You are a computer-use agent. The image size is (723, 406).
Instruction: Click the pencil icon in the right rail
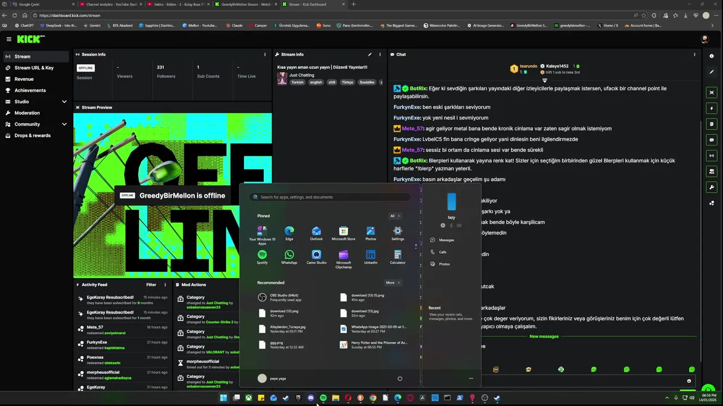coord(712,72)
